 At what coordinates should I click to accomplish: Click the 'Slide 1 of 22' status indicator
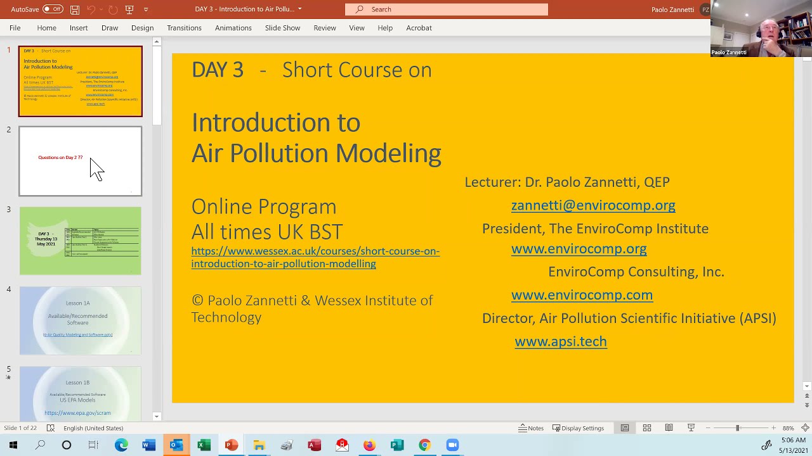pyautogui.click(x=19, y=428)
